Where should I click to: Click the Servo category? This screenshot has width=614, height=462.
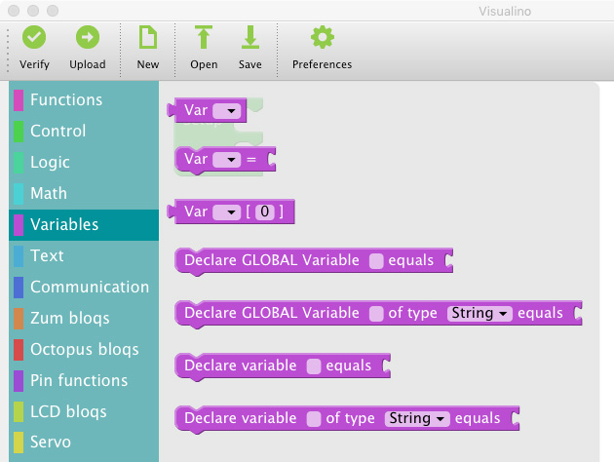(x=51, y=443)
